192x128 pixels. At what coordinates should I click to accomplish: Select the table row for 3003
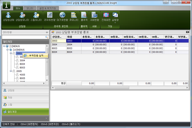tap(120, 41)
